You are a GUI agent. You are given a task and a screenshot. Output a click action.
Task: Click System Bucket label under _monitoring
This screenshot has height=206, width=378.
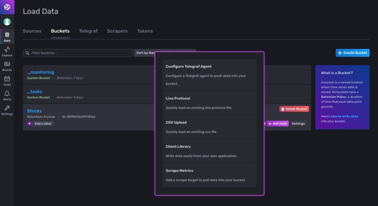(x=39, y=78)
